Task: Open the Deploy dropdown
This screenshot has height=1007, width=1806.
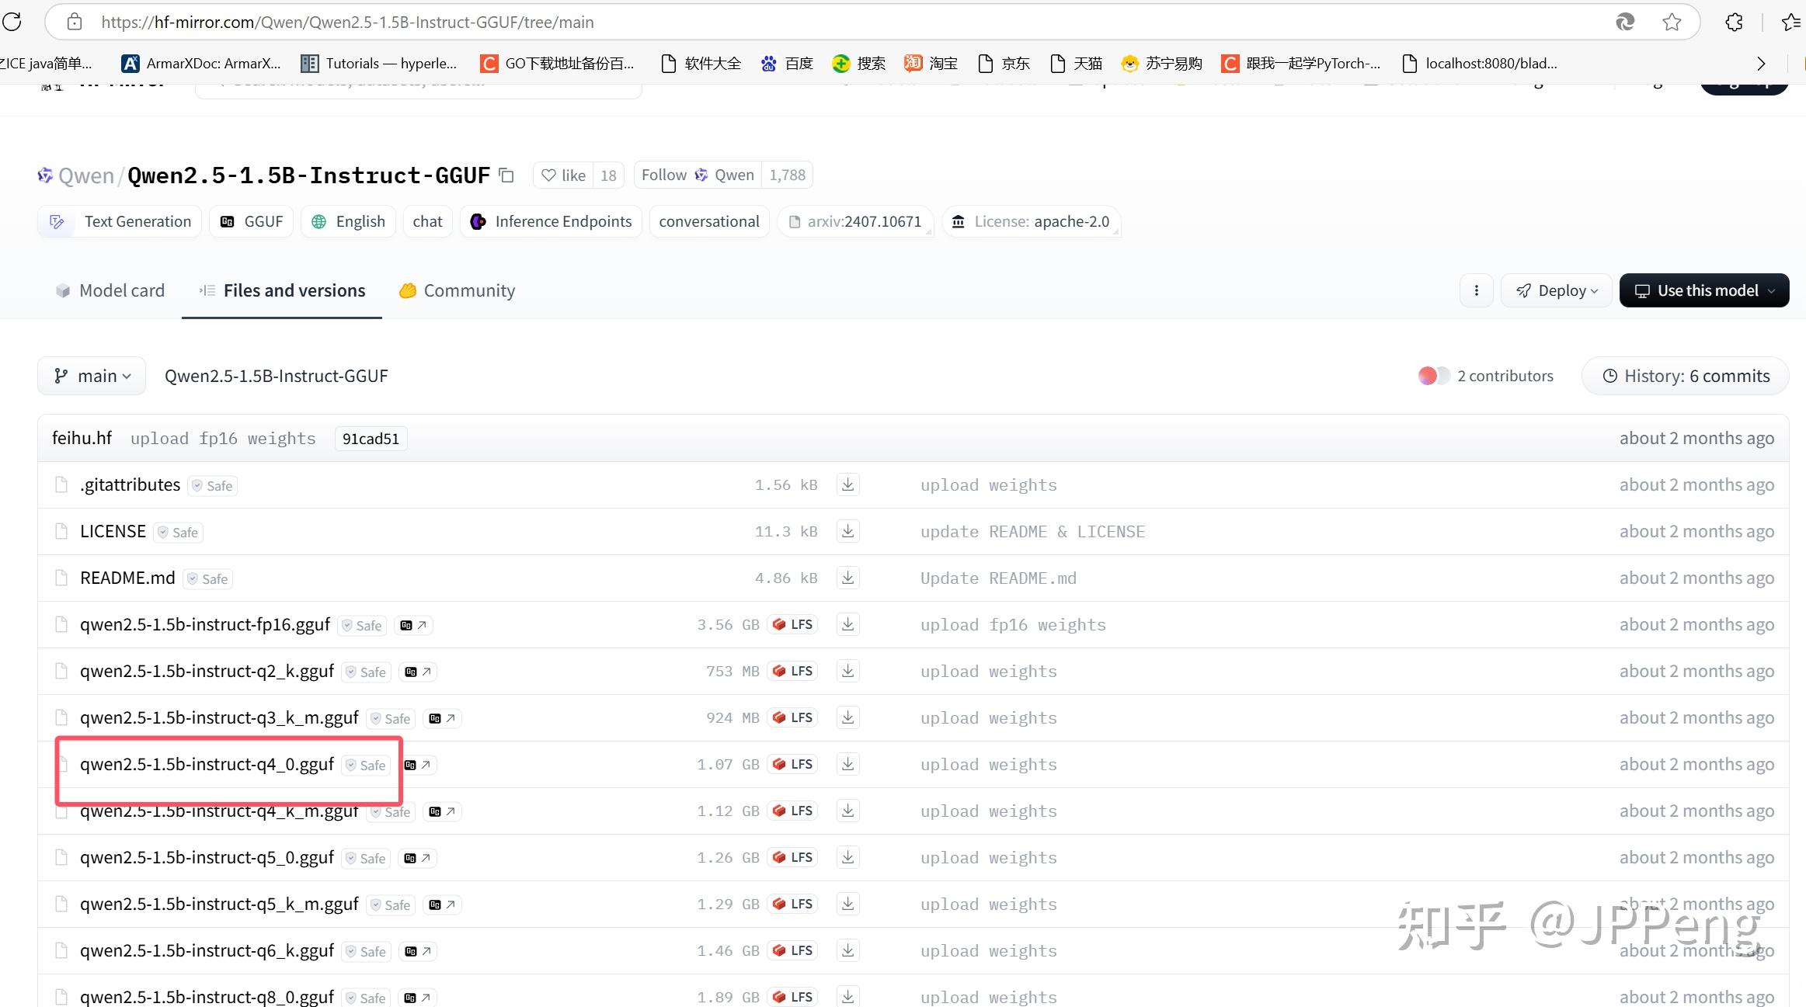Action: tap(1556, 290)
